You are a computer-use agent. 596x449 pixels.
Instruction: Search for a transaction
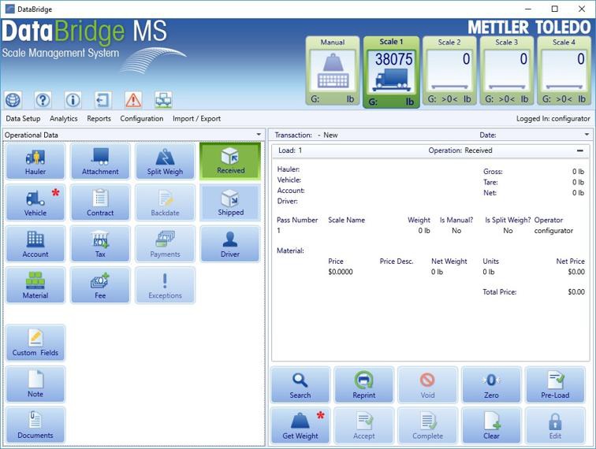pos(300,385)
